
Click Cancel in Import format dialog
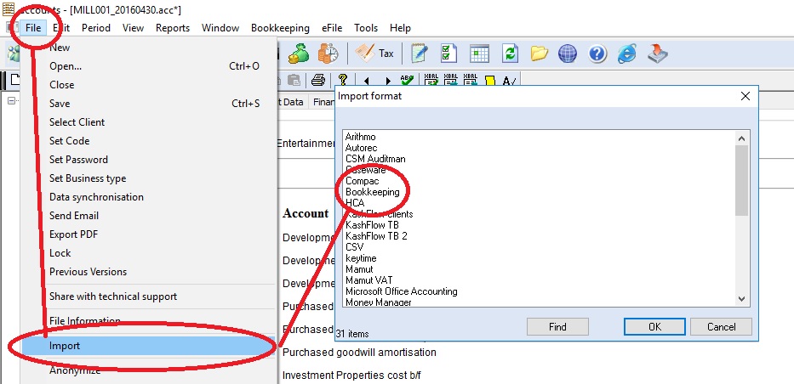click(x=721, y=327)
